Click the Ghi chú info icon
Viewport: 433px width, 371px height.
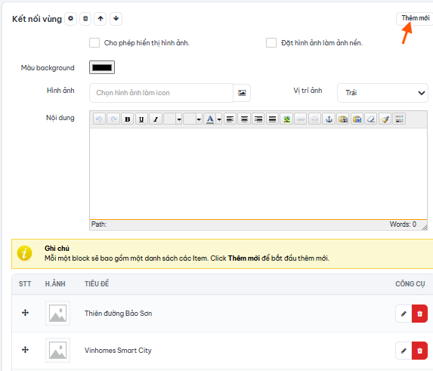pyautogui.click(x=25, y=253)
